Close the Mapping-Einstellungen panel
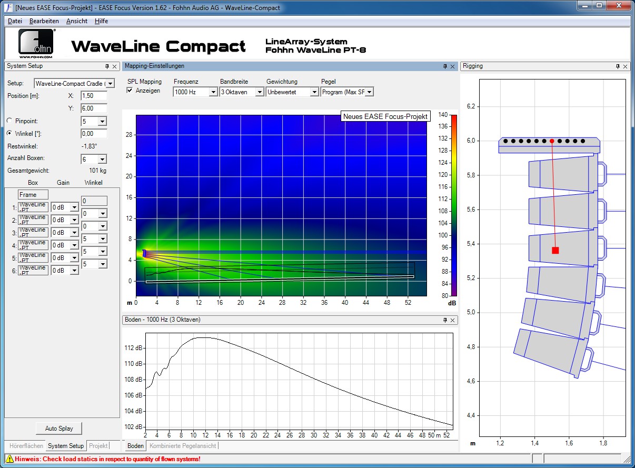 453,66
